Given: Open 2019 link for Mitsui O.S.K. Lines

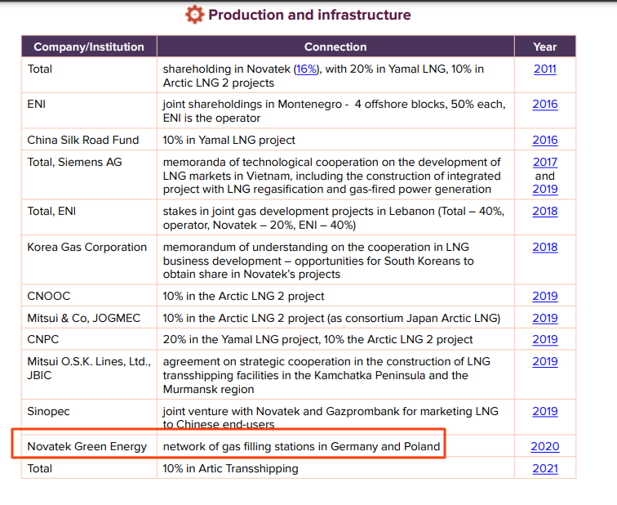Looking at the screenshot, I should point(545,361).
